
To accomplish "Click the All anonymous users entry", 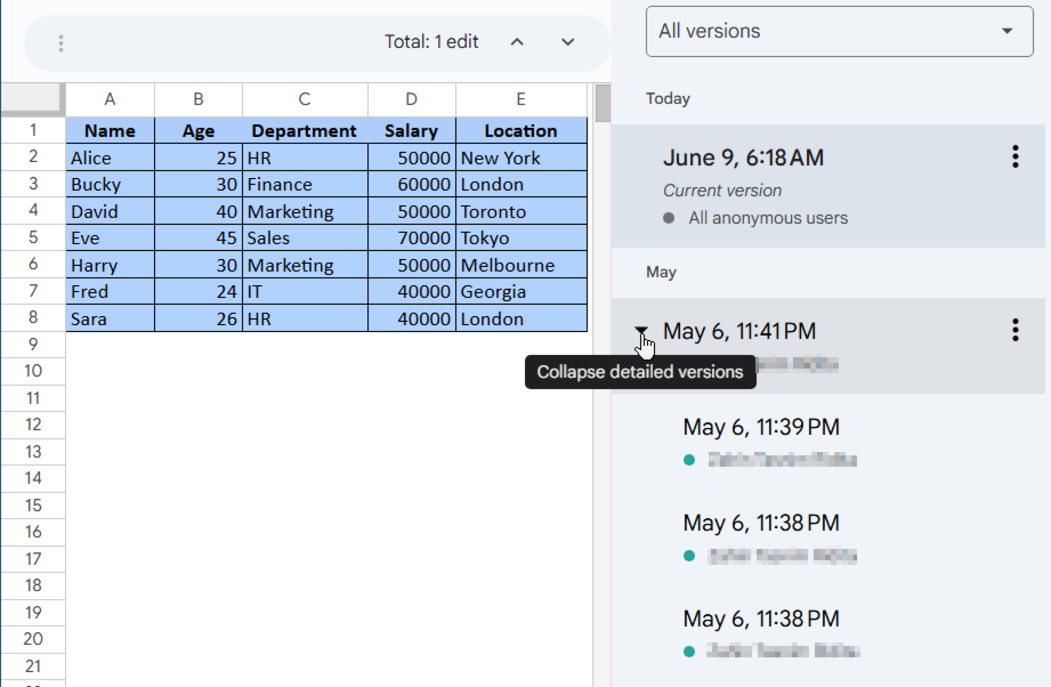I will click(768, 218).
